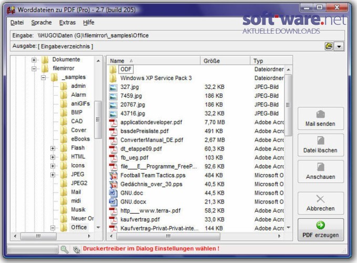Screen dimensions: 357x263
Task: Click the Eingabe path field
Action: pyautogui.click(x=177, y=36)
